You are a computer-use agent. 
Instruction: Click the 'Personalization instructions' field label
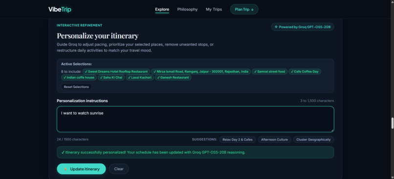82,101
